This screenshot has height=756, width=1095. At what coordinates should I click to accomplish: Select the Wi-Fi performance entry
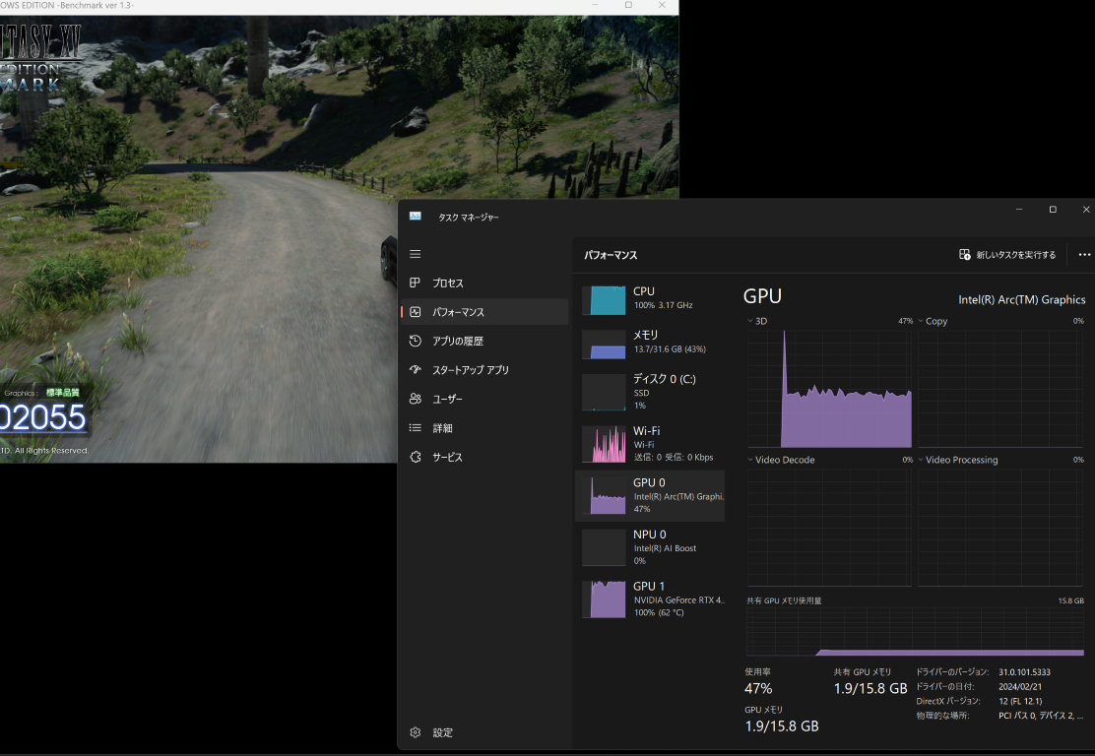650,443
